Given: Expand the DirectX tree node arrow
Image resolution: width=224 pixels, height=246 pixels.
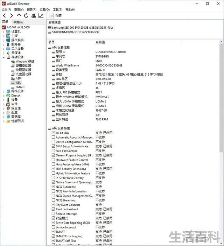Looking at the screenshot, I should pyautogui.click(x=3, y=96).
